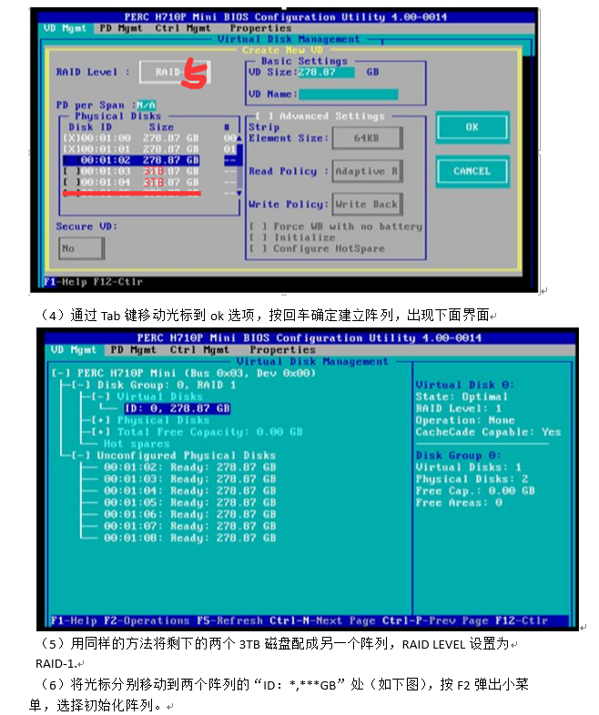Select unconfigured disk 00:01:02 Ready

[189, 468]
